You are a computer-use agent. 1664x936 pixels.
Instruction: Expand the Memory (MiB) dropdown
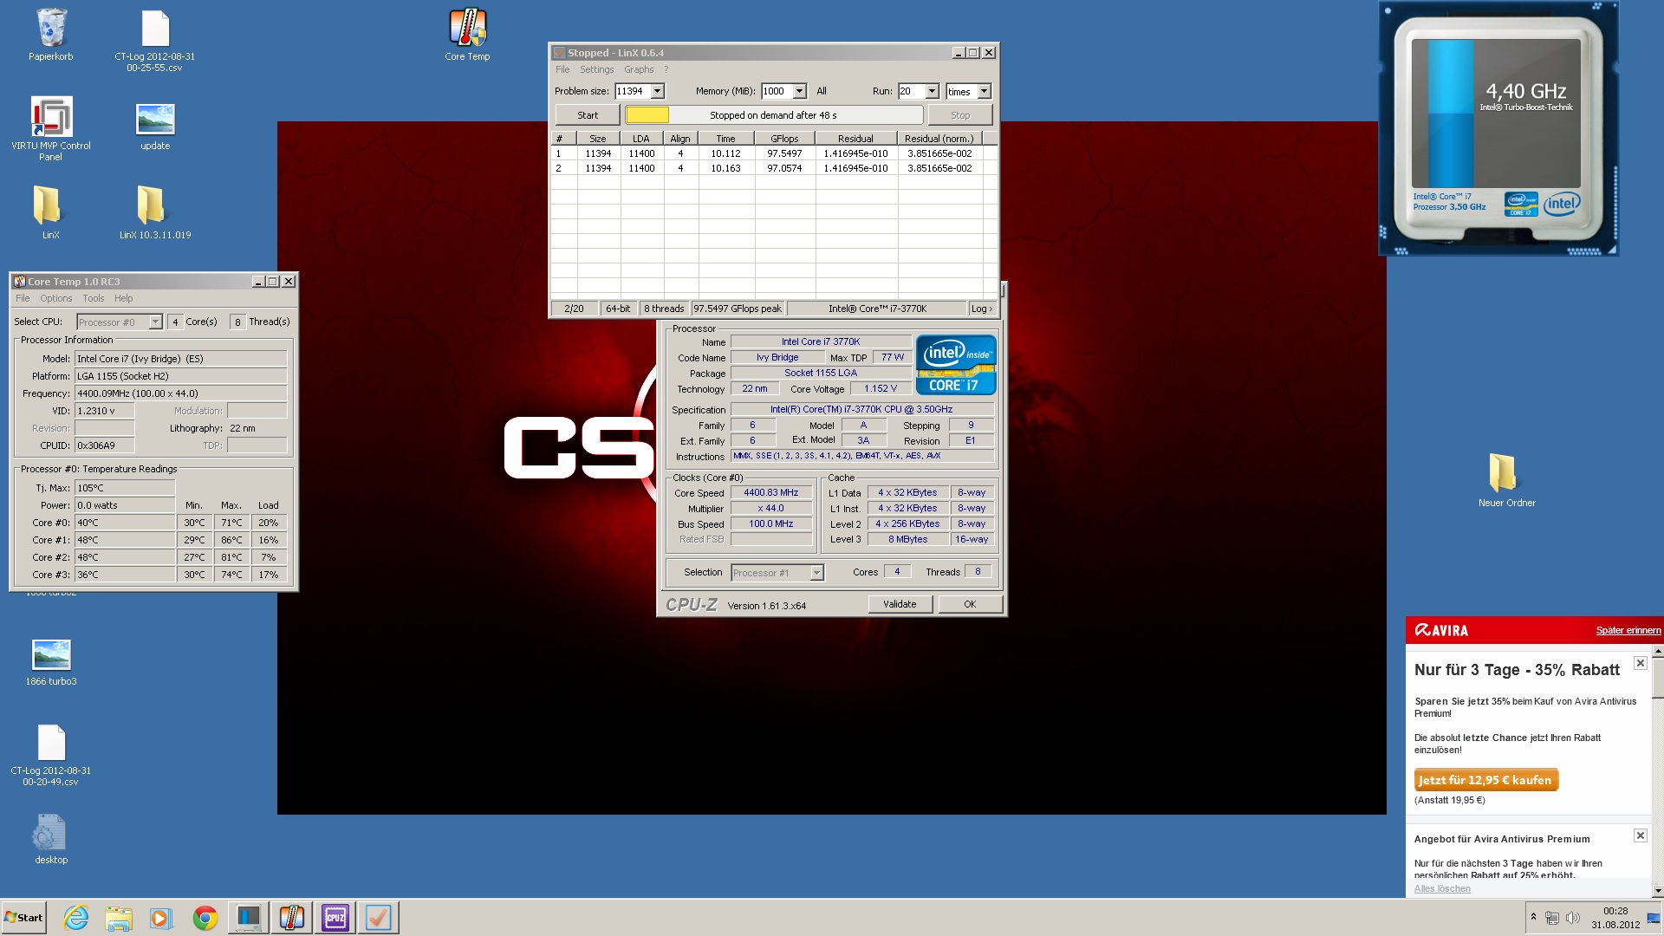[x=799, y=91]
